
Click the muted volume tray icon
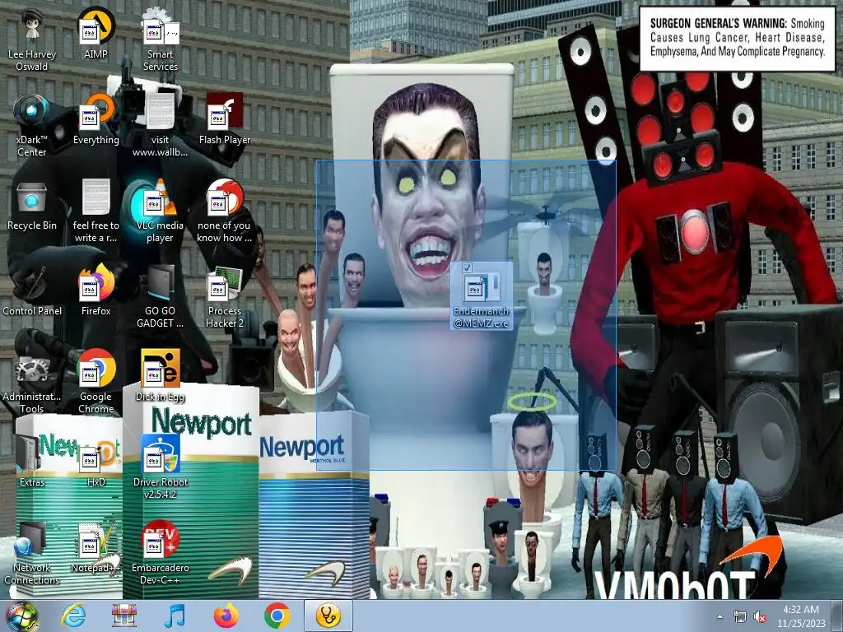760,617
